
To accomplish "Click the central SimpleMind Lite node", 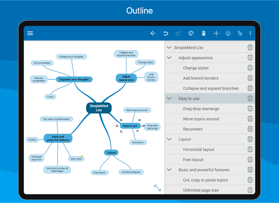I will pos(99,108).
